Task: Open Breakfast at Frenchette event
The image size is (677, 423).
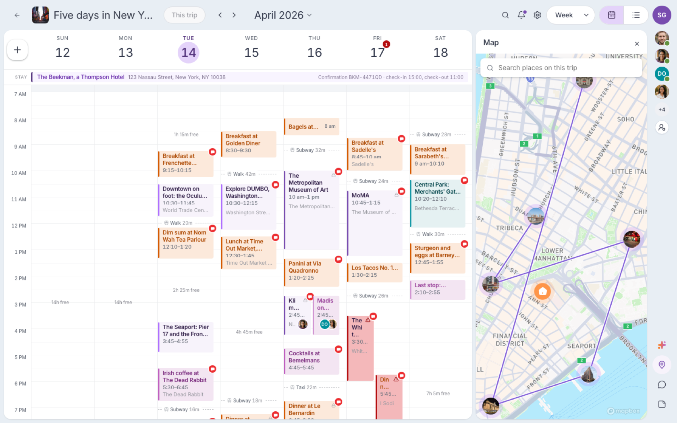Action: click(185, 164)
